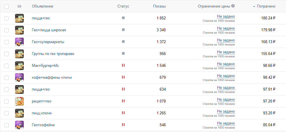Open the price limit for Гео+супермаркеты
This screenshot has height=132, width=286.
[226, 40]
